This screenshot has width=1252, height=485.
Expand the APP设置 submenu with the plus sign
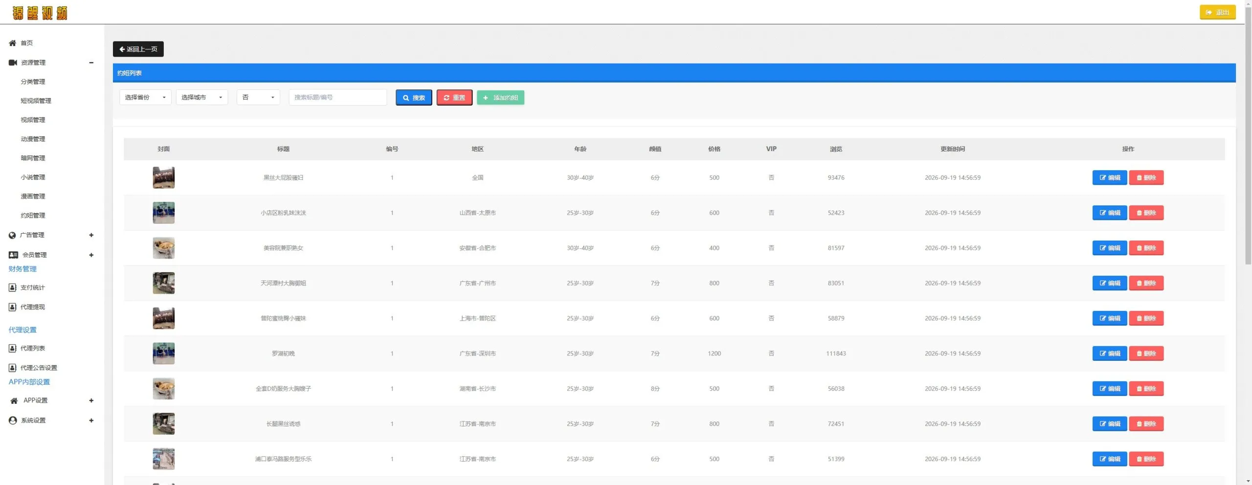(x=91, y=400)
